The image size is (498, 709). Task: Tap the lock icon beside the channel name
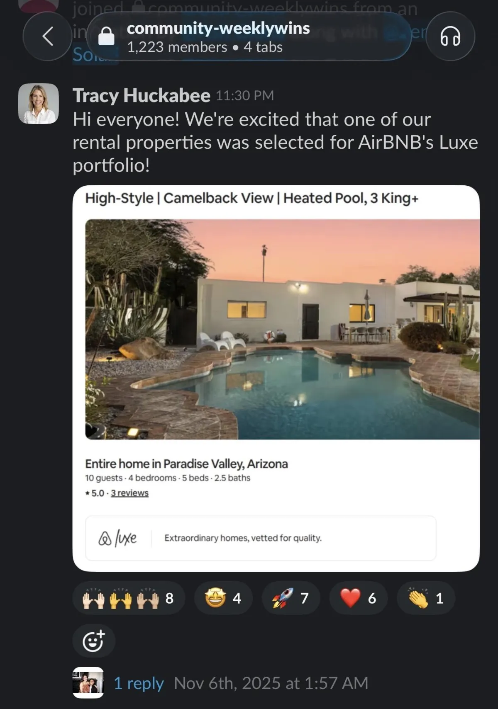[x=106, y=36]
